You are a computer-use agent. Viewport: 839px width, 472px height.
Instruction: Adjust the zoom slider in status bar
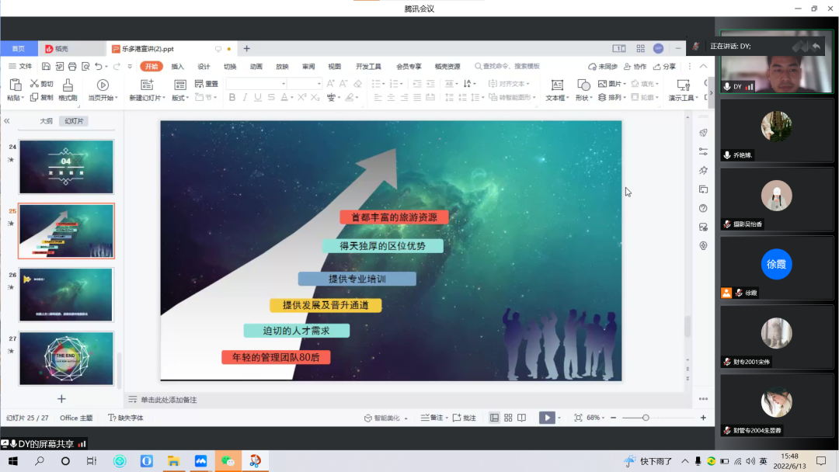coord(646,418)
